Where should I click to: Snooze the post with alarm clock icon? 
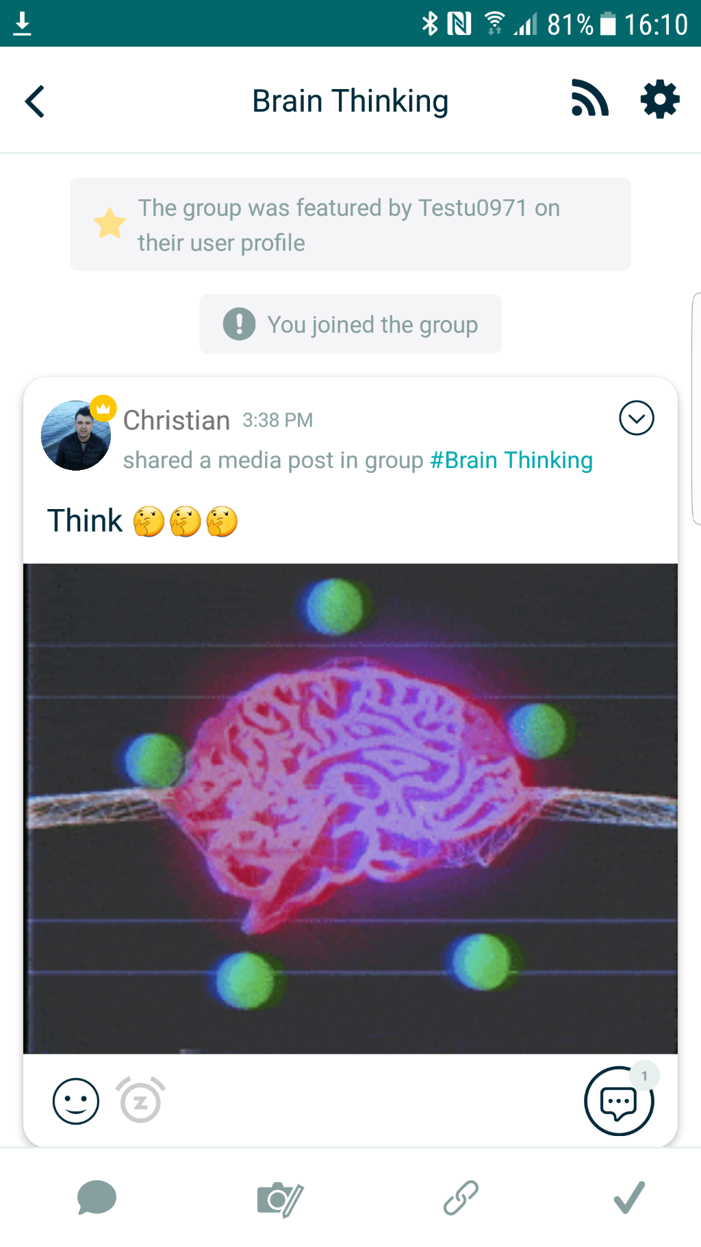(x=140, y=1100)
